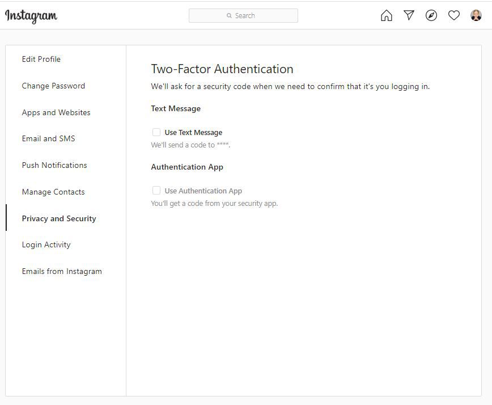View Login Activity page

(x=46, y=244)
